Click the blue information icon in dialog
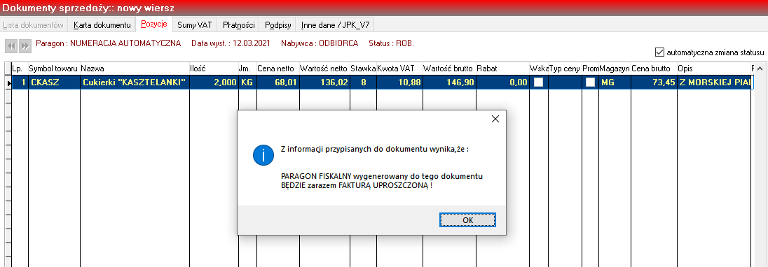This screenshot has width=768, height=267. [x=263, y=156]
